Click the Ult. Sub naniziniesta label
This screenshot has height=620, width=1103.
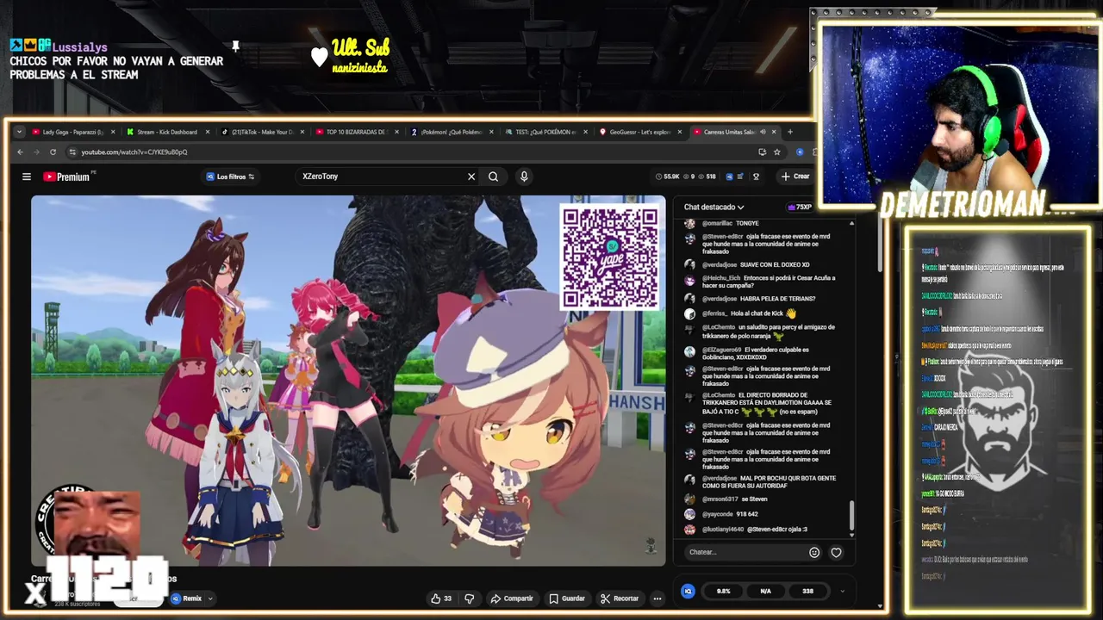point(360,55)
